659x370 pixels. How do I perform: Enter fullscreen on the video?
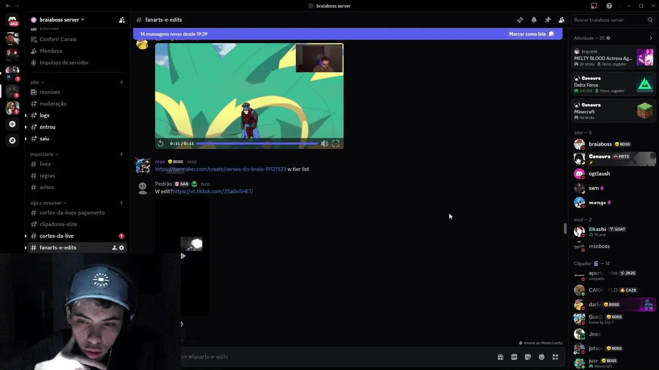[x=336, y=144]
